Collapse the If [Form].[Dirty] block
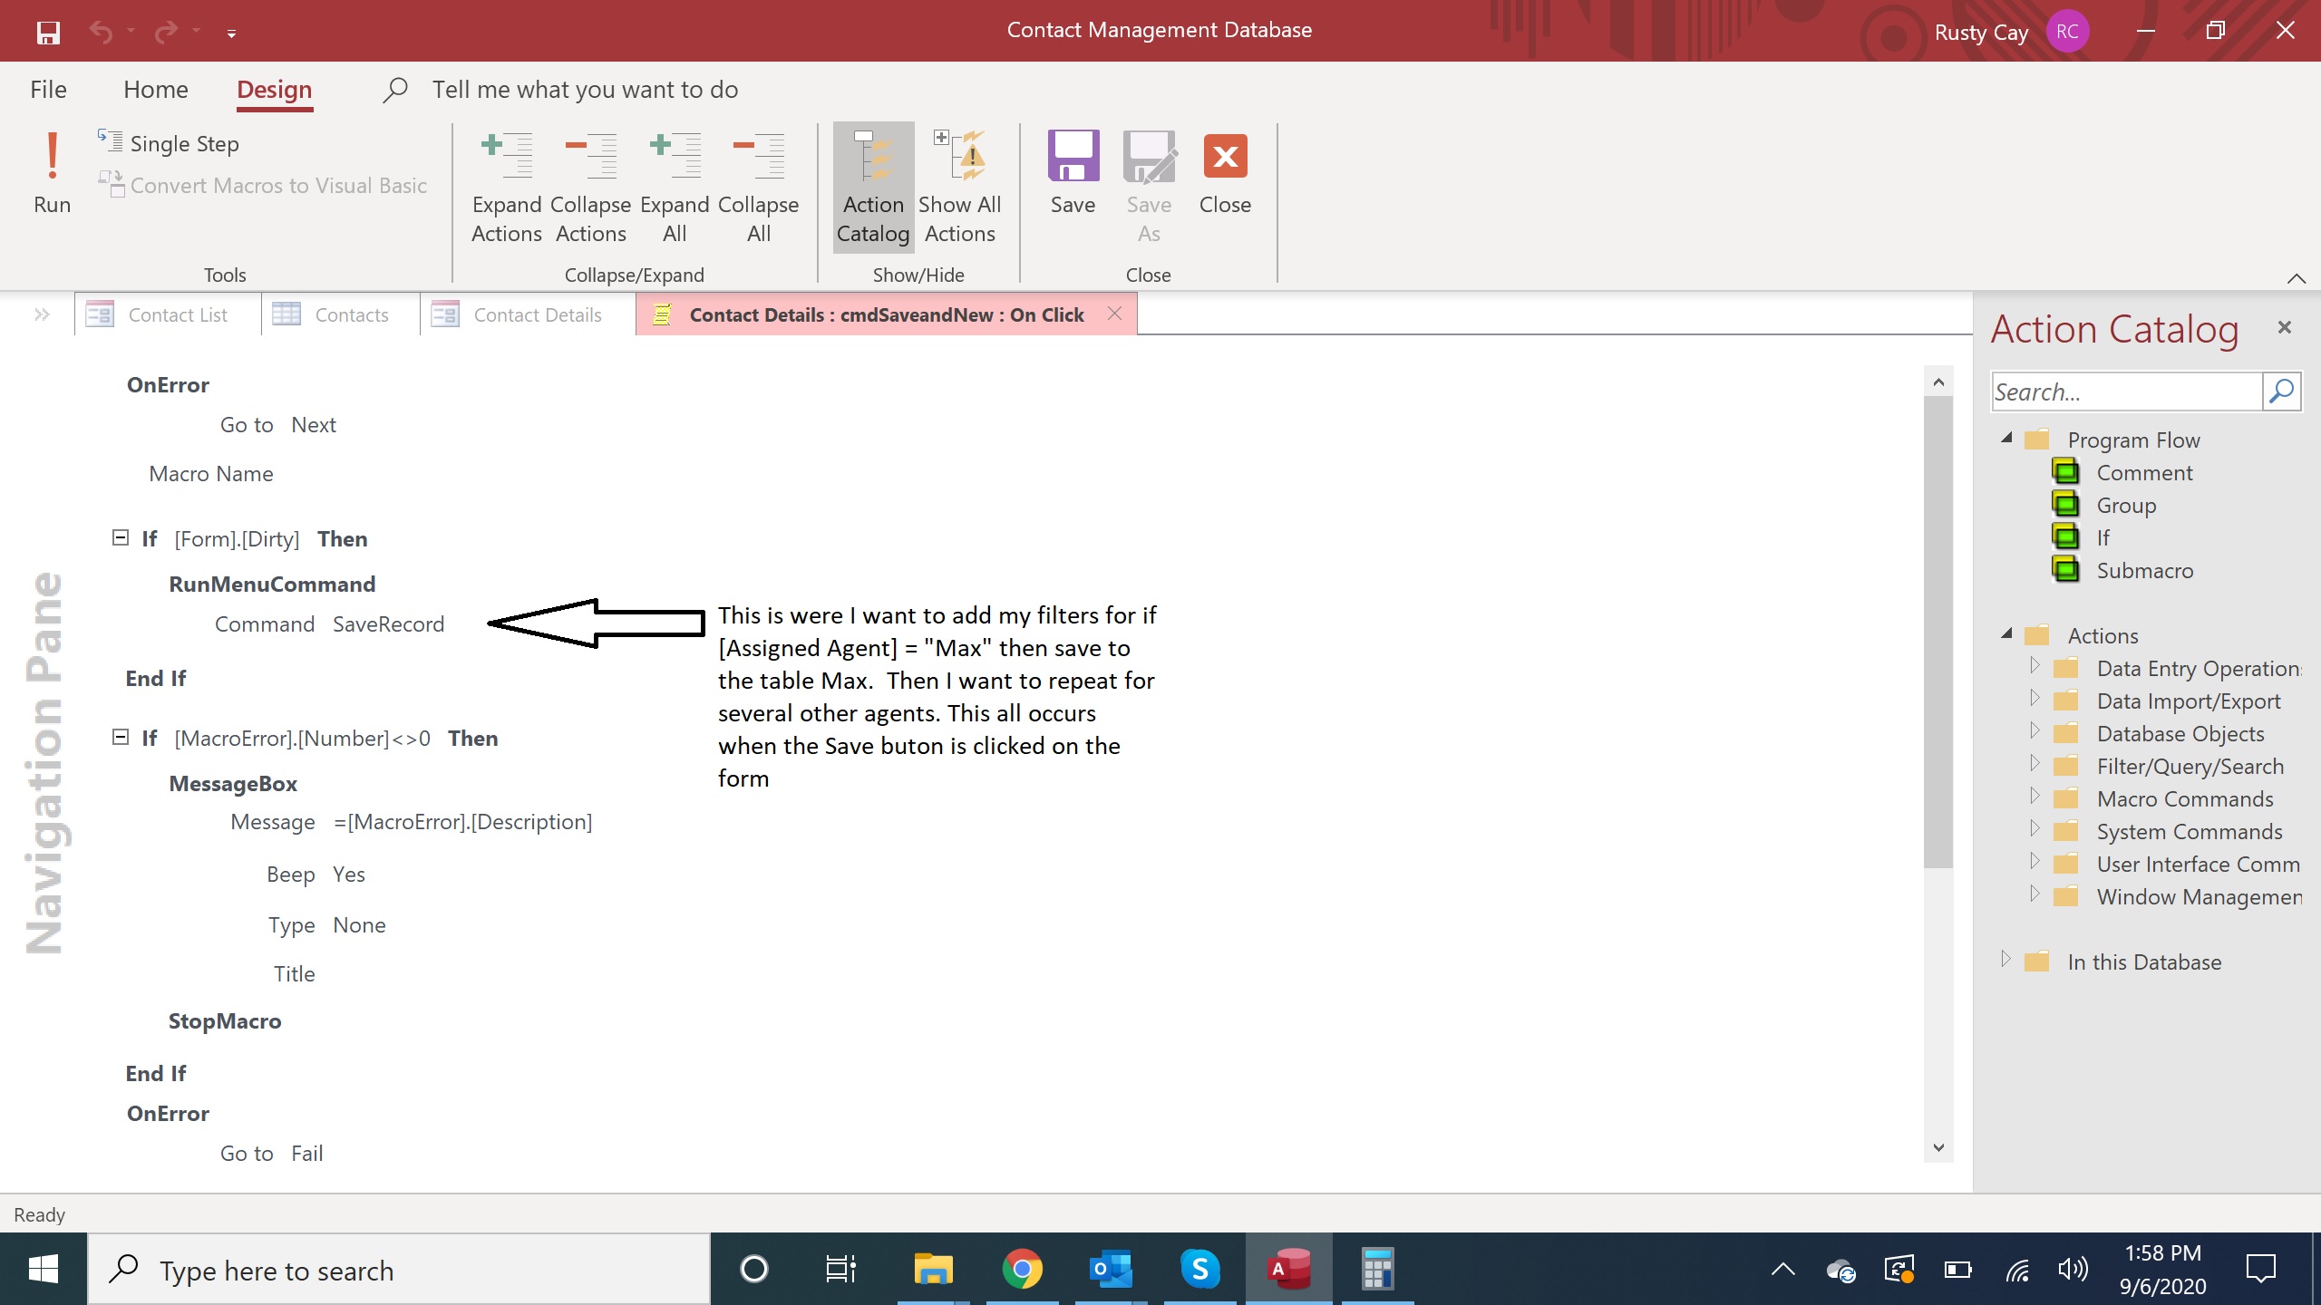The image size is (2321, 1305). click(x=120, y=538)
